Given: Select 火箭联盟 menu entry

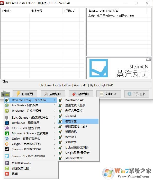Looking at the screenshot, I should [x=78, y=142].
